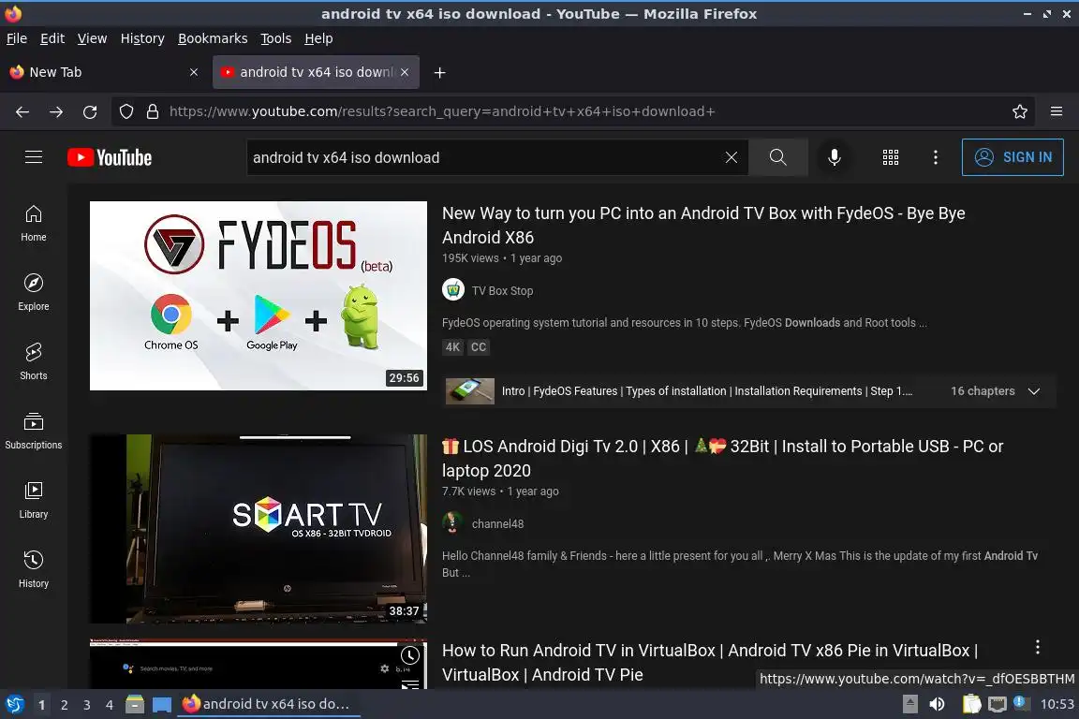Visit the channel48 channel name
The width and height of the screenshot is (1079, 719).
(x=497, y=523)
